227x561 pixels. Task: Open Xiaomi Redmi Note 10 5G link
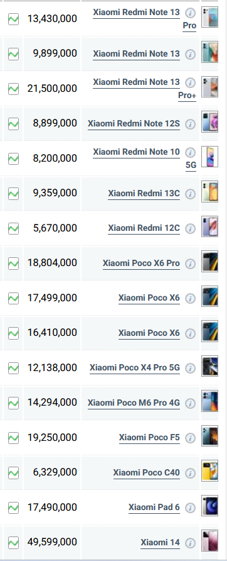pos(145,158)
